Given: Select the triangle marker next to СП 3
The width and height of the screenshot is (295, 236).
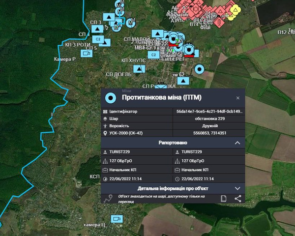Looking at the screenshot, I should [x=97, y=29].
